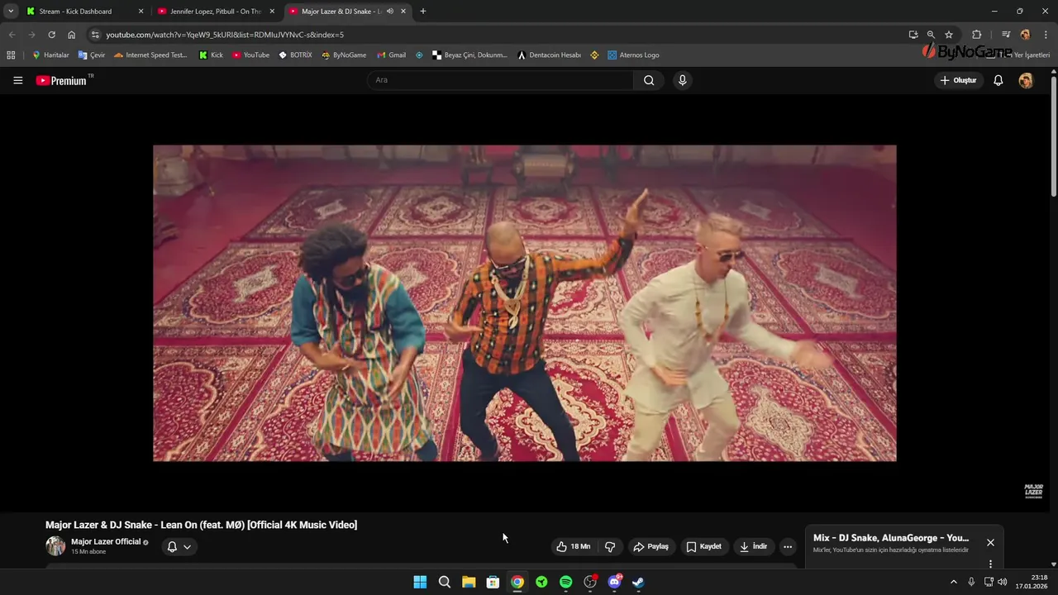Open YouTube notifications bell in header
This screenshot has height=595, width=1058.
[x=998, y=80]
